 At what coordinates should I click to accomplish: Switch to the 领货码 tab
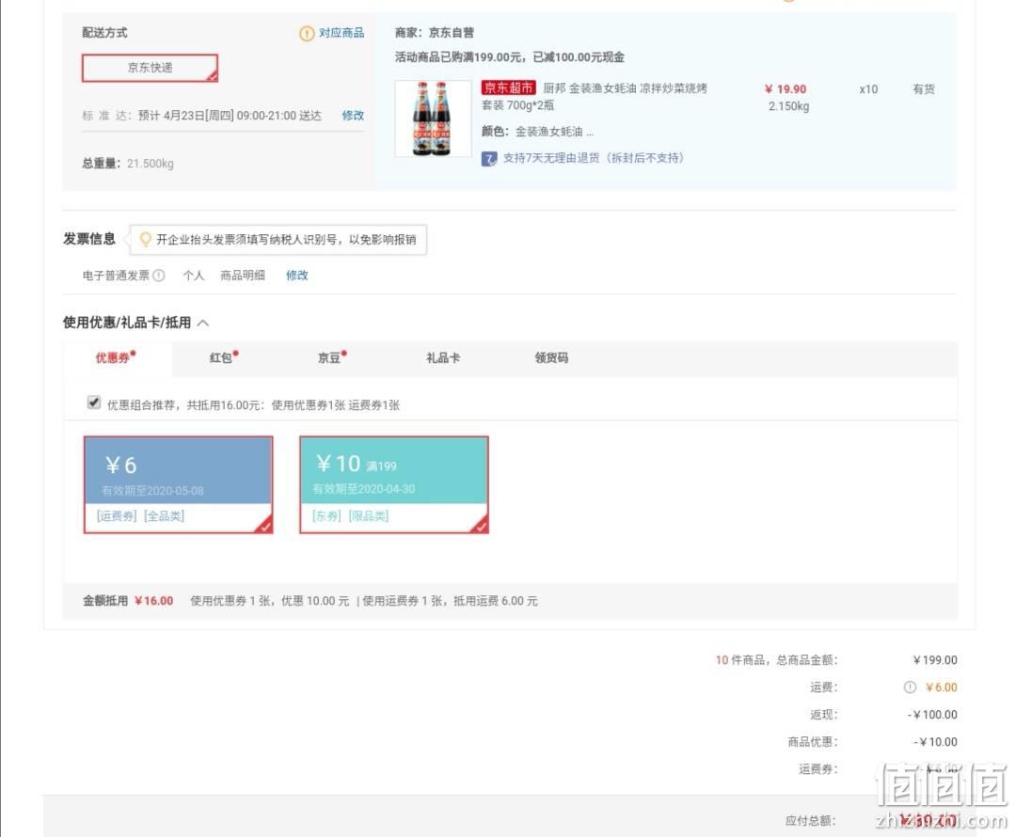[x=551, y=358]
